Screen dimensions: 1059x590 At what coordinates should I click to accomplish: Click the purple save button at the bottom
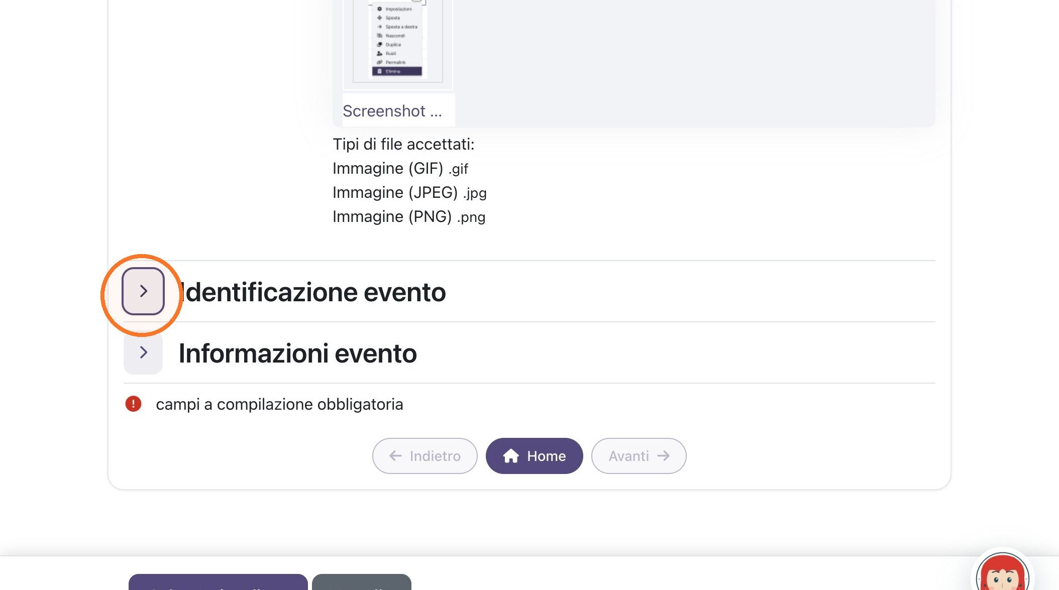tap(218, 582)
